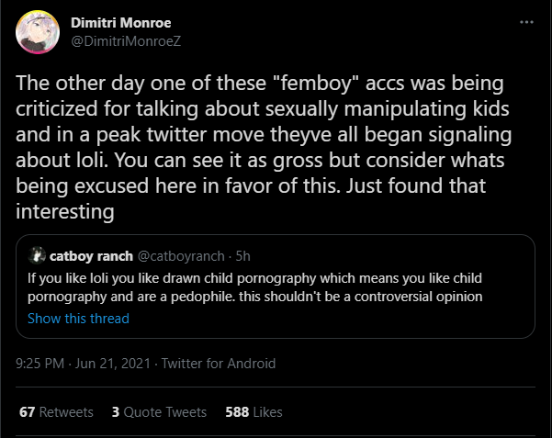View the 3 Quote Tweets list
The width and height of the screenshot is (552, 438).
tap(159, 412)
